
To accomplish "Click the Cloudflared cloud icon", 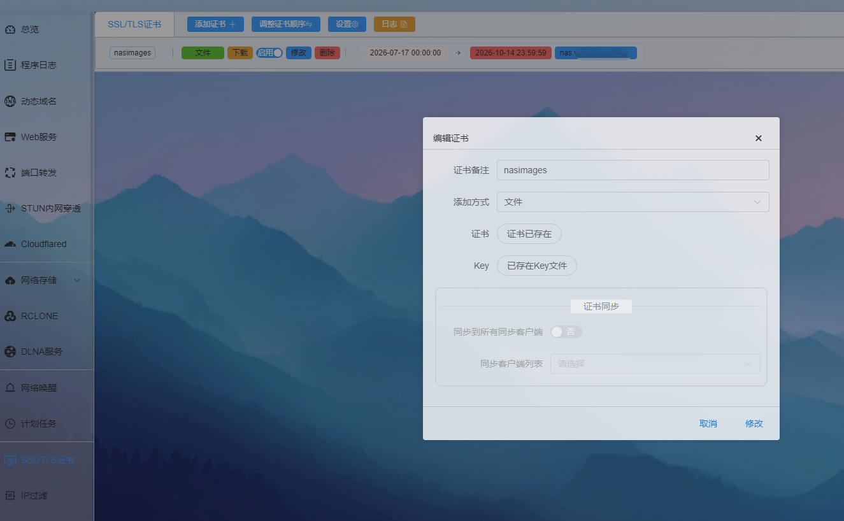I will coord(10,244).
